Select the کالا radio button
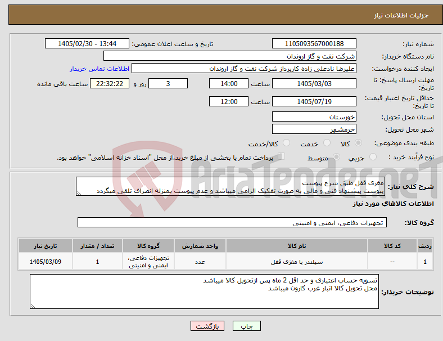 click(358, 143)
